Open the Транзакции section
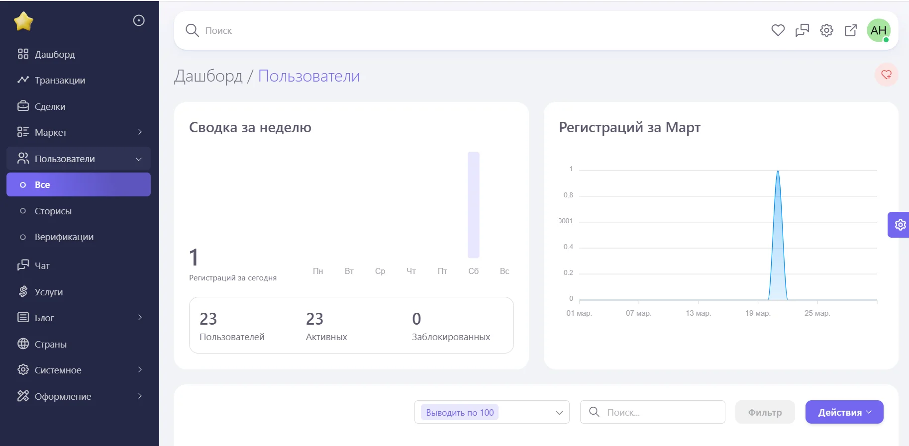 coord(79,80)
